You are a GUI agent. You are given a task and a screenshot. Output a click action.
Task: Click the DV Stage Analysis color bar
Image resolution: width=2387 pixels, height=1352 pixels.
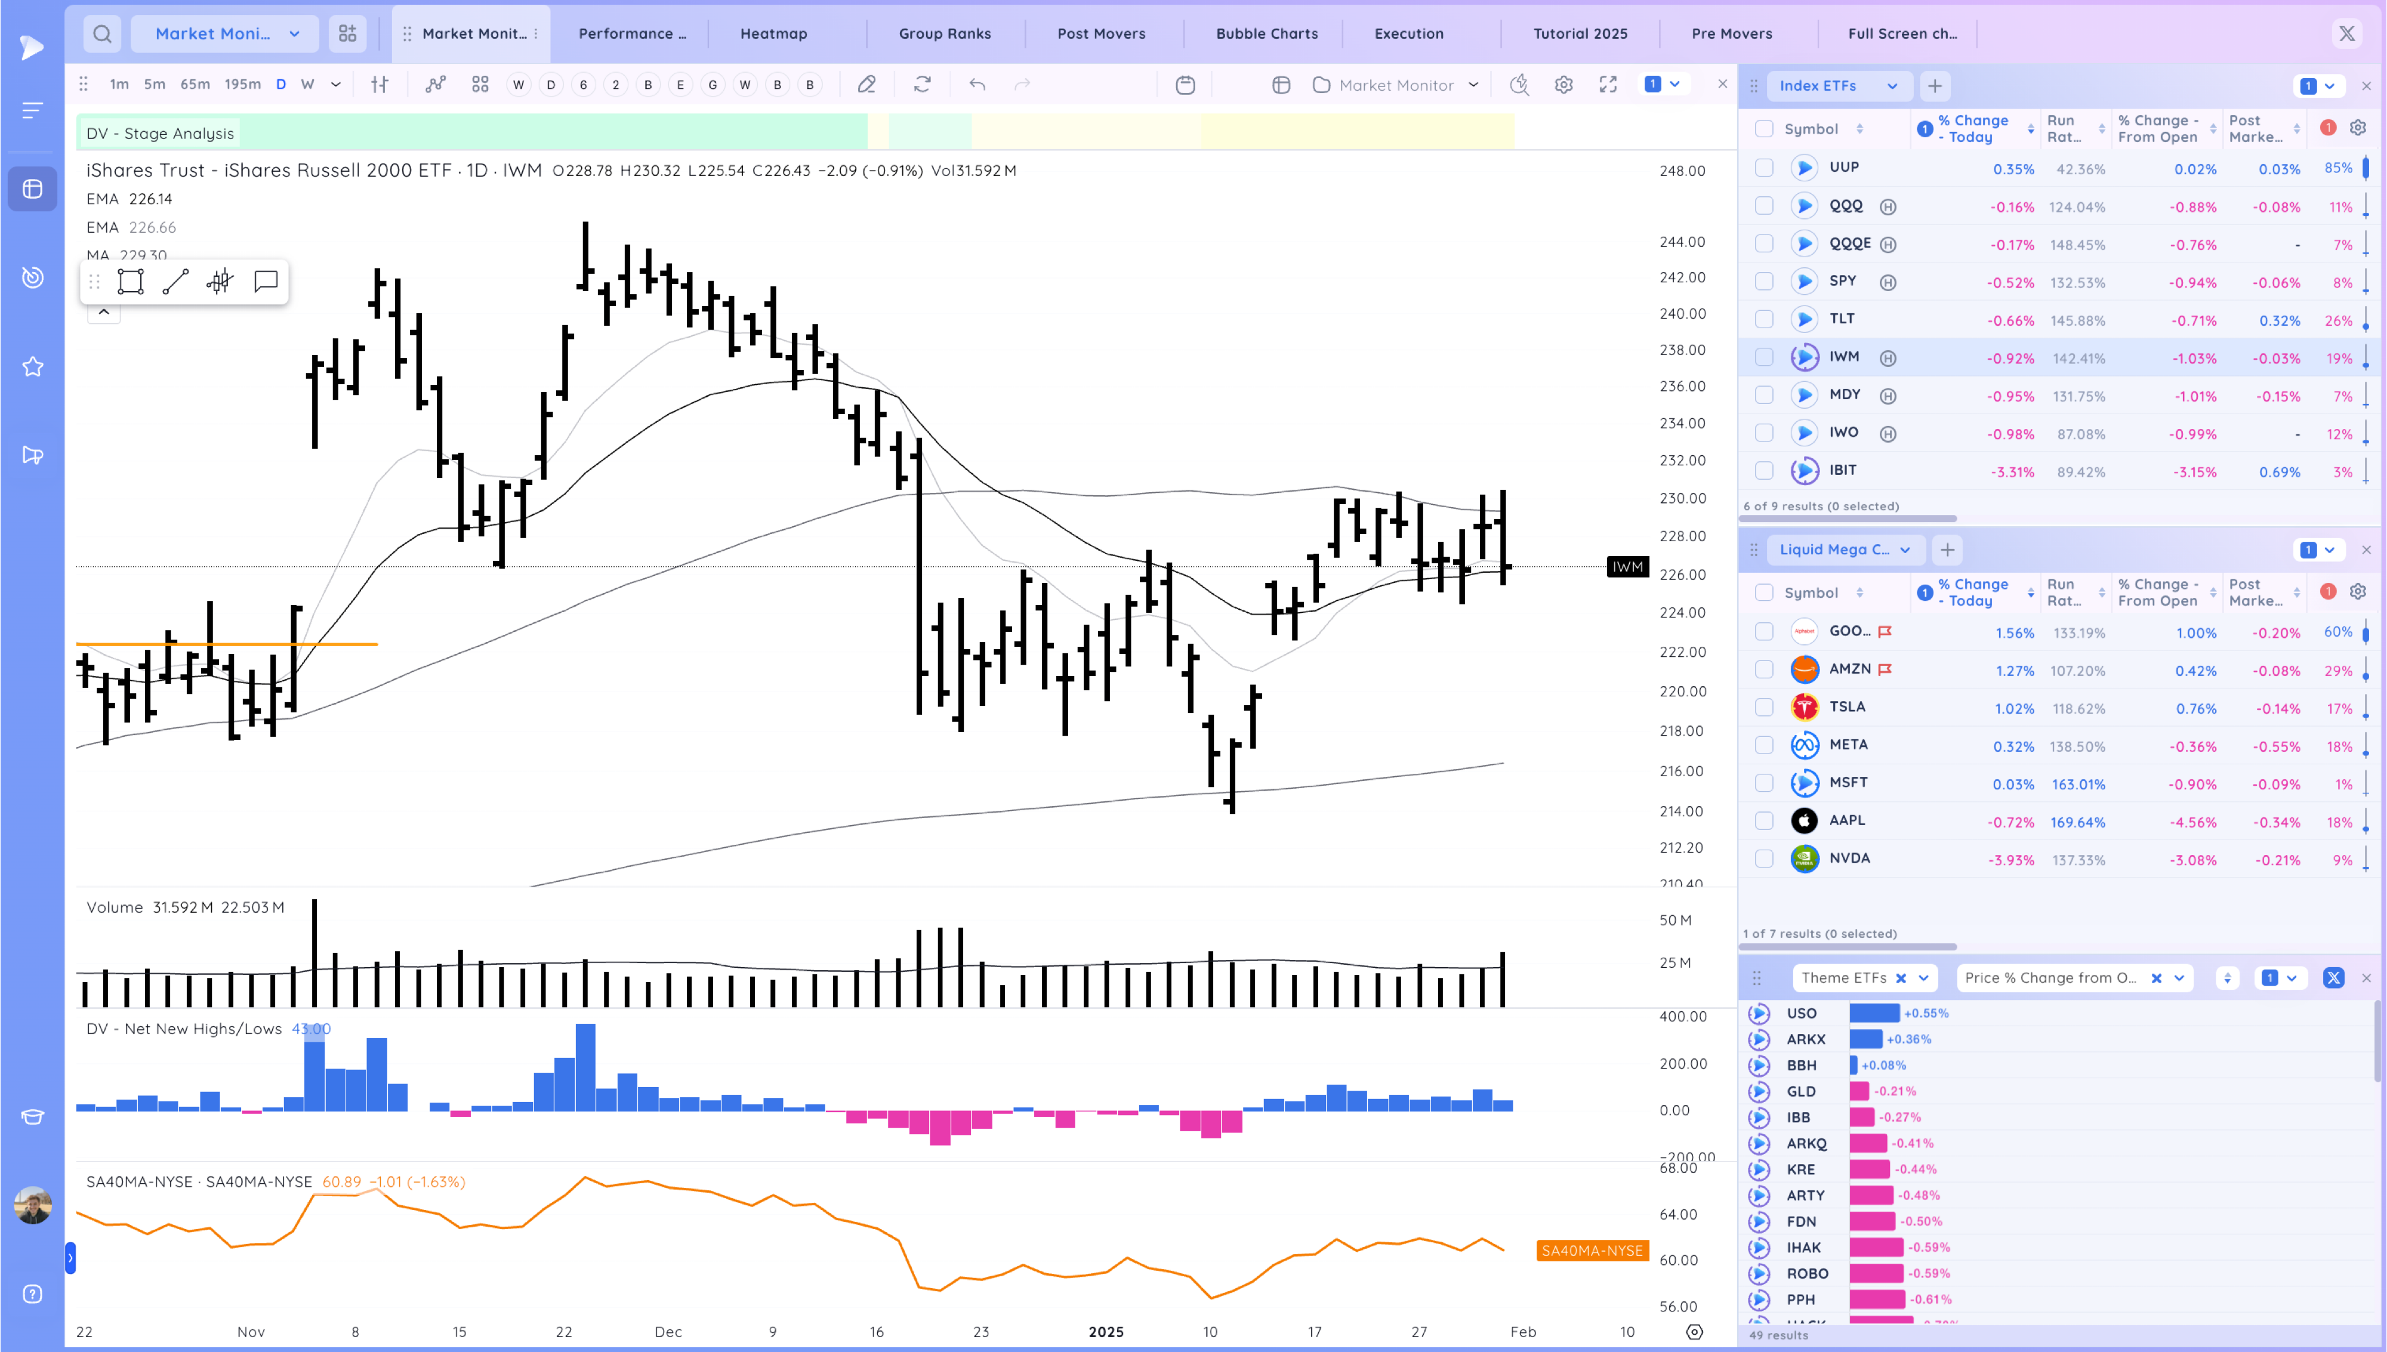click(557, 133)
